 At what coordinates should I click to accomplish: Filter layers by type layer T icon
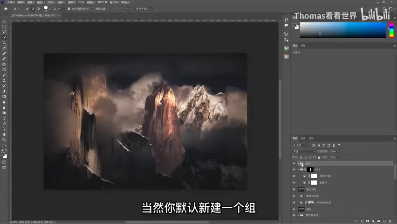click(x=323, y=145)
